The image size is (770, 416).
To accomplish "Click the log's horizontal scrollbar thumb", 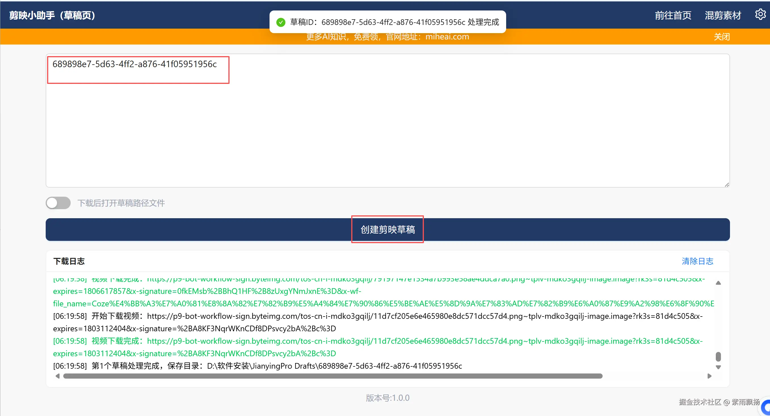I will point(333,376).
